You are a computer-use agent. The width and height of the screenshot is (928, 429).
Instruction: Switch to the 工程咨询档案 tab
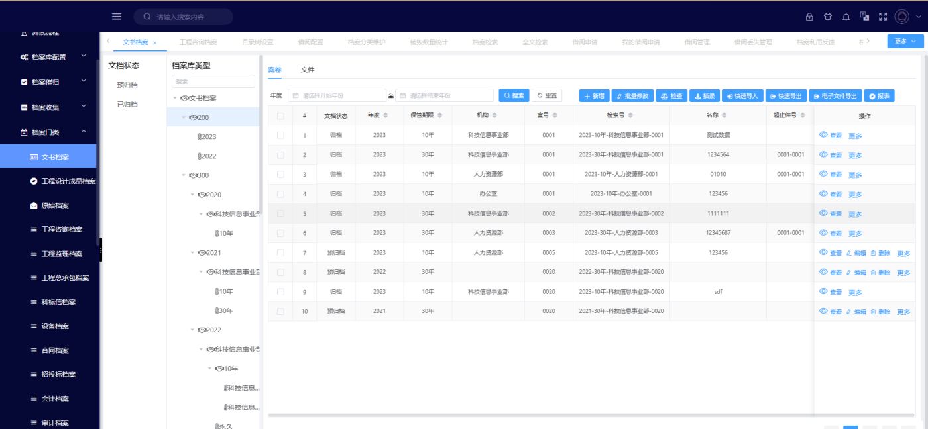(x=198, y=42)
